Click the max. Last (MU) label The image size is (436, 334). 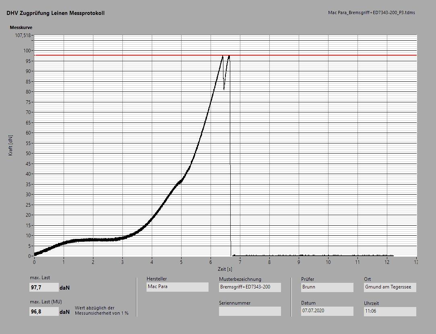(46, 302)
